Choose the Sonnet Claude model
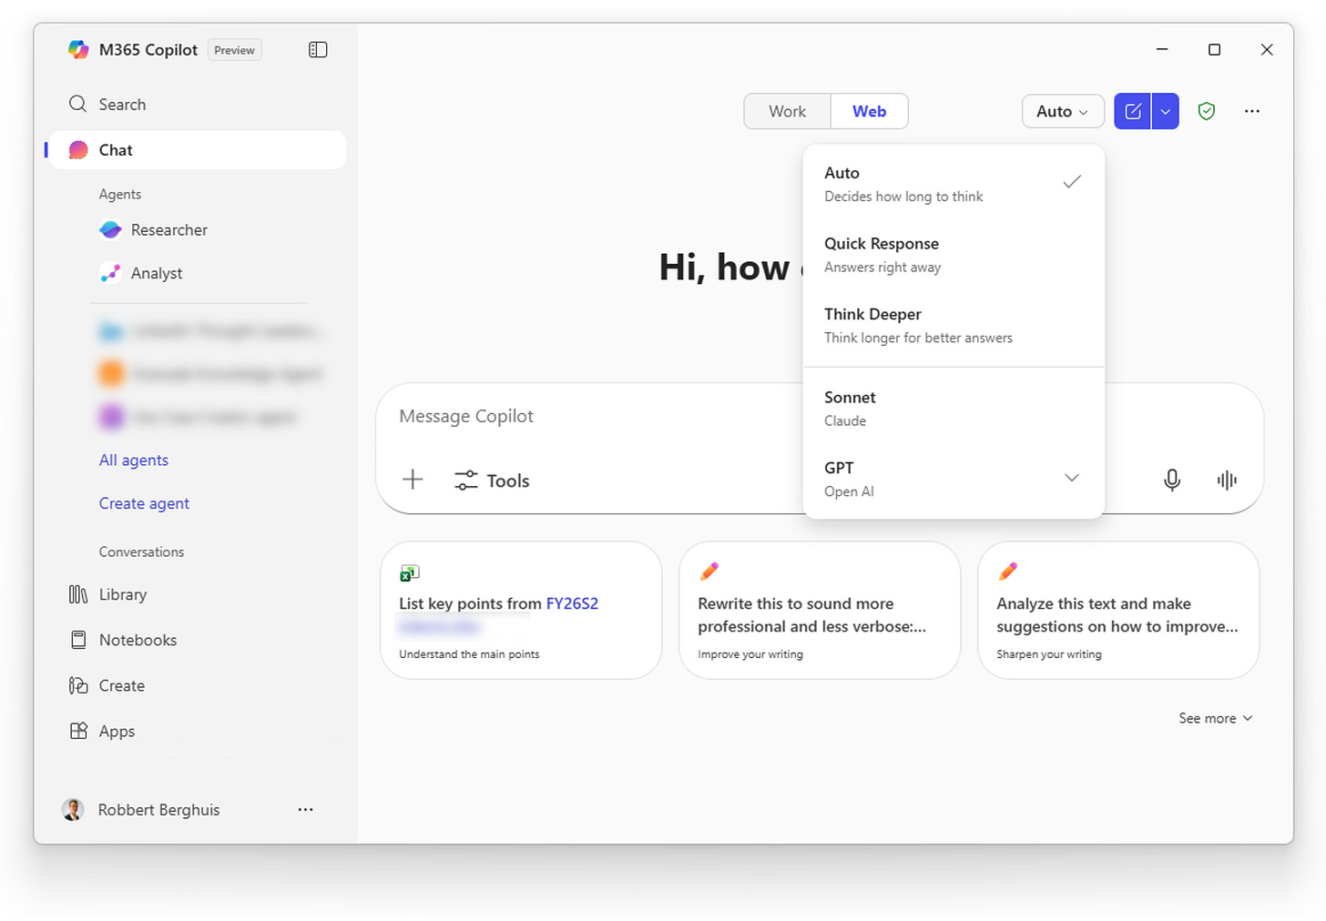 (954, 409)
